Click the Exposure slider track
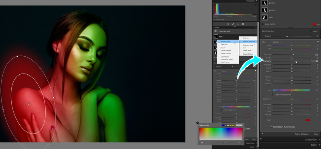The height and width of the screenshot is (149, 321). click(292, 55)
